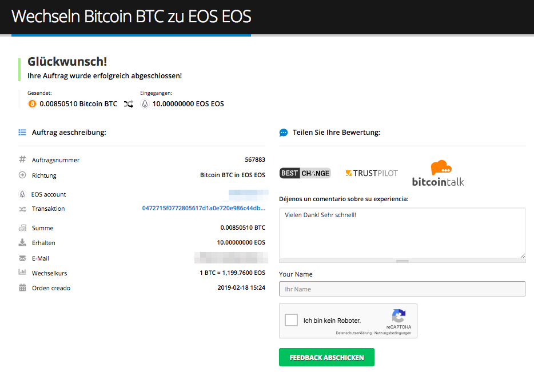Click the shuffle exchange arrows icon
The height and width of the screenshot is (372, 534).
pos(129,104)
